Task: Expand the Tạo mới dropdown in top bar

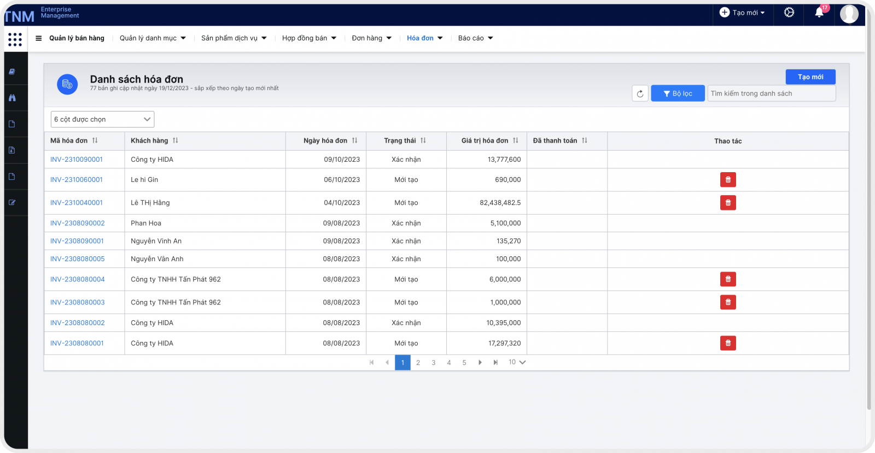Action: [742, 13]
